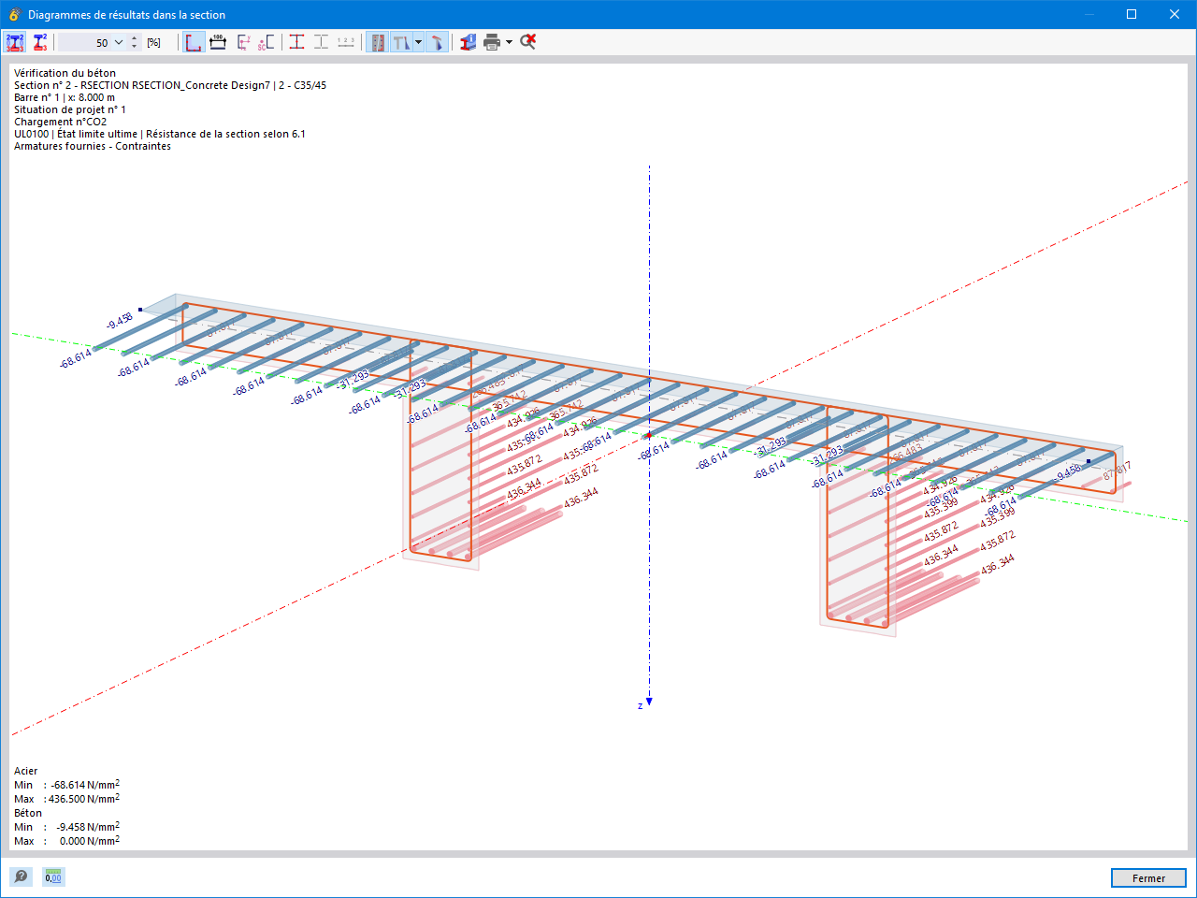Open the section info icon
This screenshot has width=1197, height=898.
click(468, 42)
